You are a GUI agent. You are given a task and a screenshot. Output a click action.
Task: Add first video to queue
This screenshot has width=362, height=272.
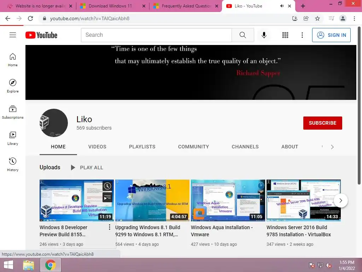107,198
